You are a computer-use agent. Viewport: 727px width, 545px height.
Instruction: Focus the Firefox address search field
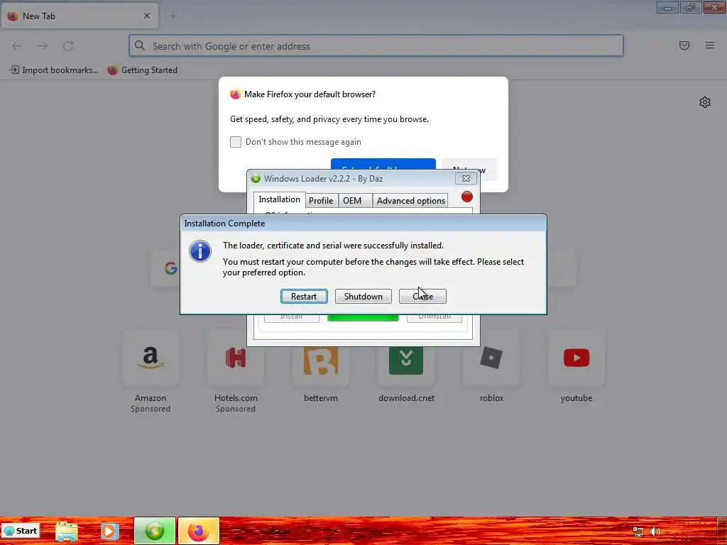pyautogui.click(x=376, y=45)
